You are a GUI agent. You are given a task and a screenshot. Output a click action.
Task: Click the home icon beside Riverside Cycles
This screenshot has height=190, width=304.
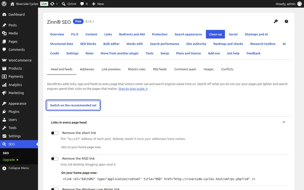click(x=12, y=4)
